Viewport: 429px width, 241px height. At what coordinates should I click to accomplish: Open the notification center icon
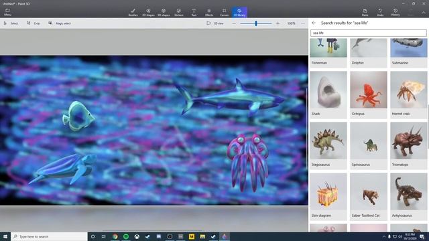(x=422, y=236)
